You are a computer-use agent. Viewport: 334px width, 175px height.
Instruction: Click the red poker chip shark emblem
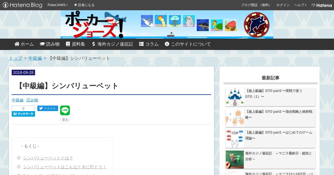pyautogui.click(x=257, y=25)
